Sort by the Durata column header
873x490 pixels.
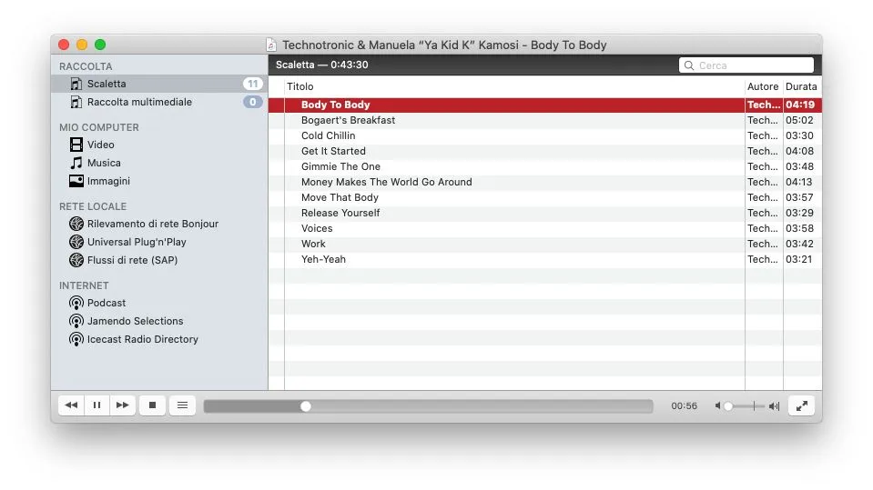(x=801, y=86)
